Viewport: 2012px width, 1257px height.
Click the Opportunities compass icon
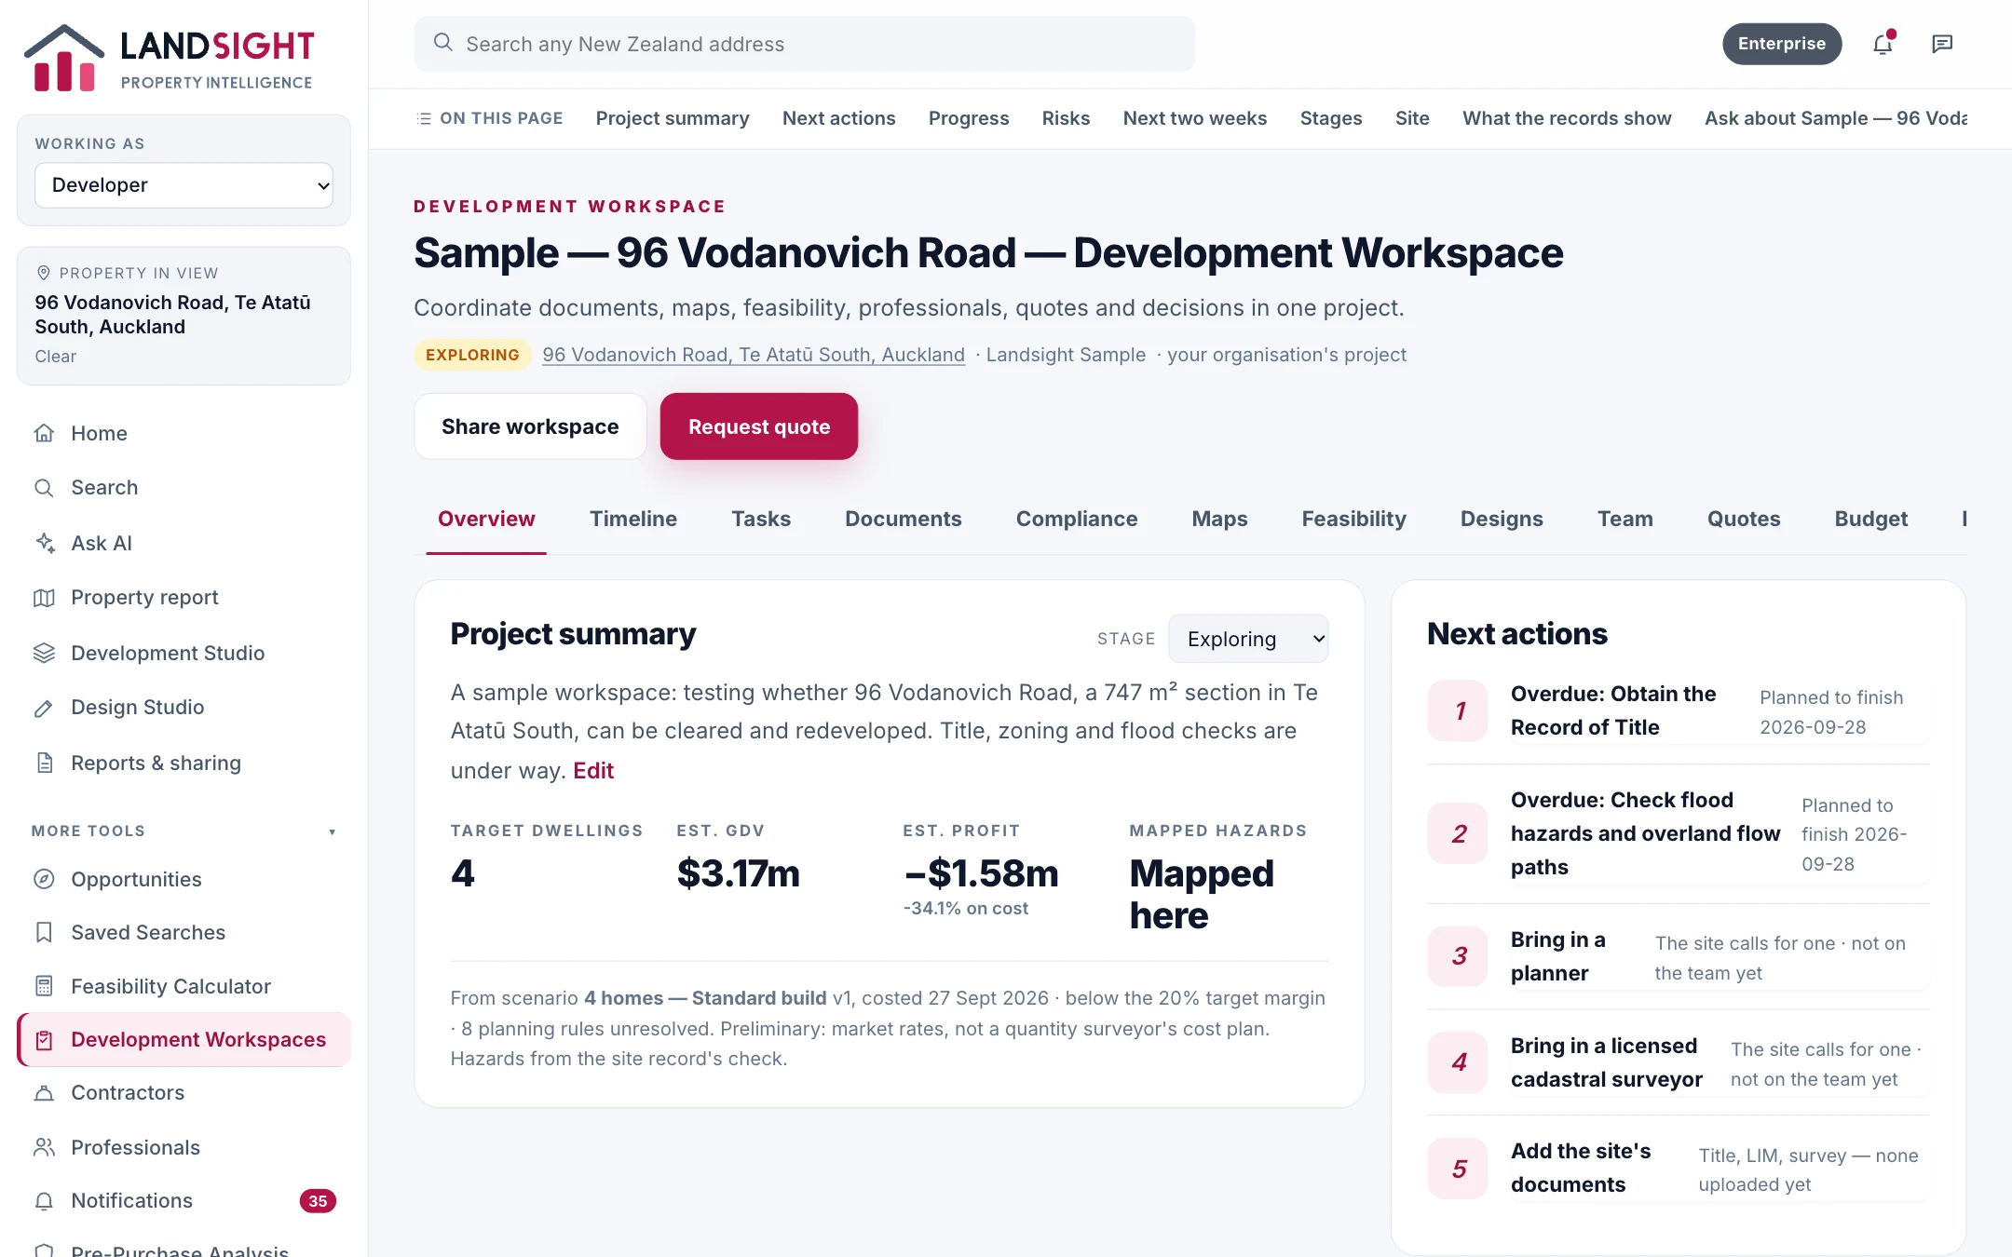point(44,879)
